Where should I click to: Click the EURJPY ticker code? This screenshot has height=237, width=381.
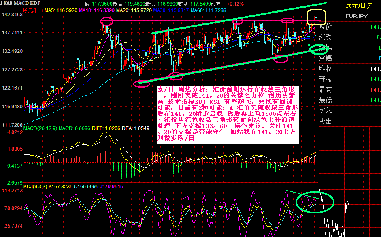356,16
